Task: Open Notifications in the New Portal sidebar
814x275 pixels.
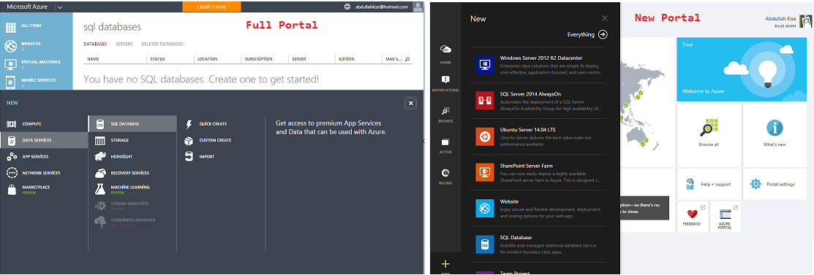Action: (x=445, y=83)
